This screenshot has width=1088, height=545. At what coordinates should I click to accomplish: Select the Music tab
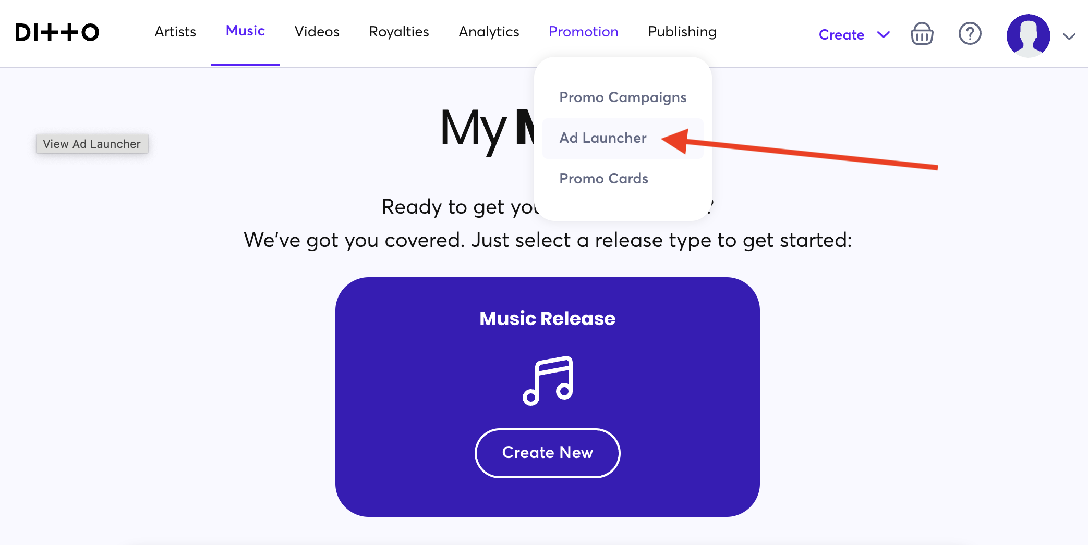click(x=245, y=30)
